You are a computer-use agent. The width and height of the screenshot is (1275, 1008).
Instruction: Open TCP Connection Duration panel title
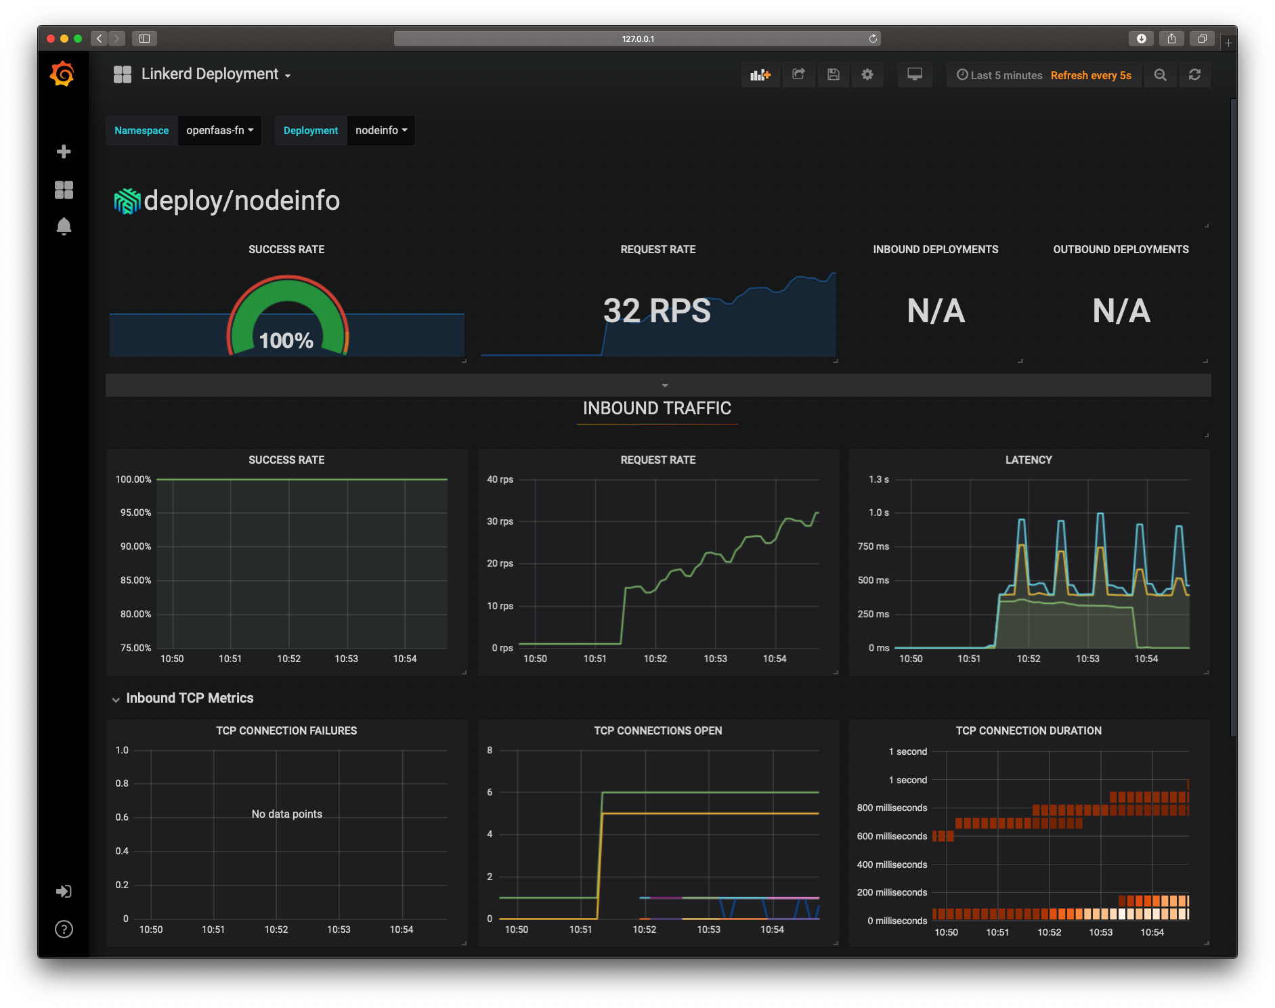[x=1029, y=731]
